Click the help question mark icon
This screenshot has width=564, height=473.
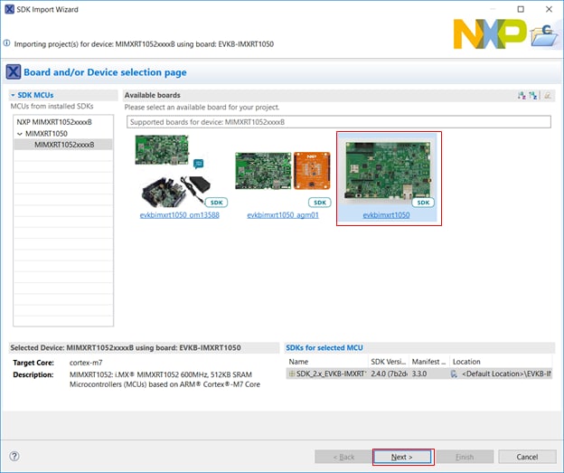14,457
